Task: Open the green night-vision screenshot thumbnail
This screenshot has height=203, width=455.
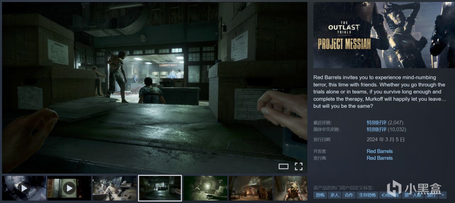Action: tap(205, 188)
